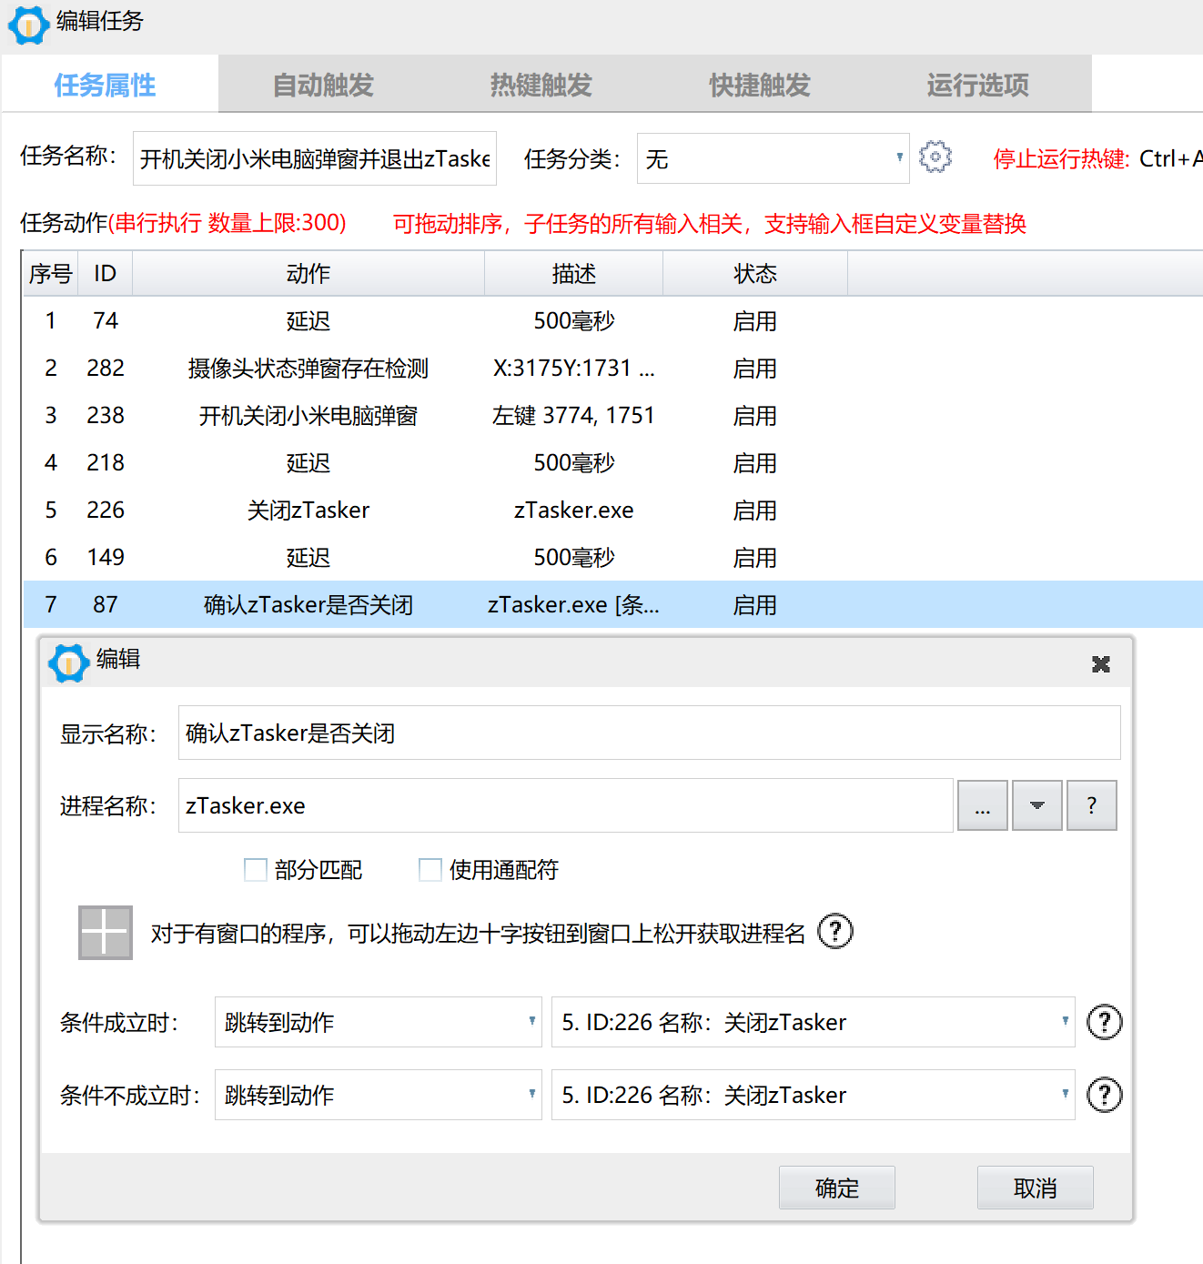Viewport: 1203px width, 1264px height.
Task: Click help icon beside 条件不成立时 row
Action: click(x=1104, y=1095)
